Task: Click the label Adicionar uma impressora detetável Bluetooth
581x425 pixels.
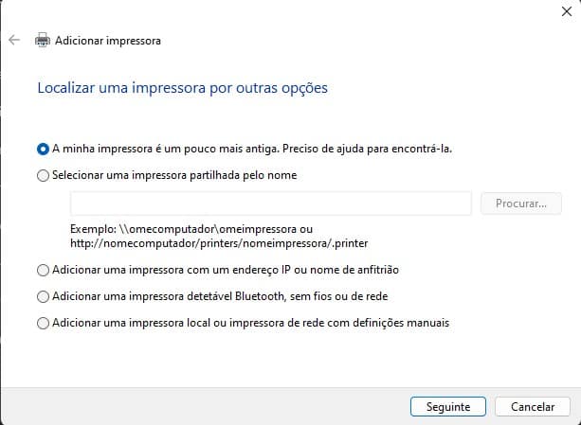Action: click(x=168, y=296)
